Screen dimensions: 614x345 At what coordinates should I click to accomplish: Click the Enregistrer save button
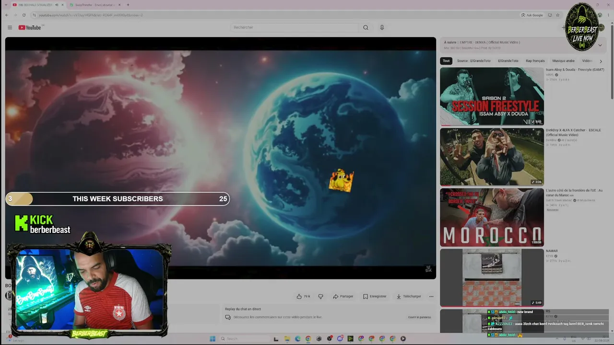[375, 296]
